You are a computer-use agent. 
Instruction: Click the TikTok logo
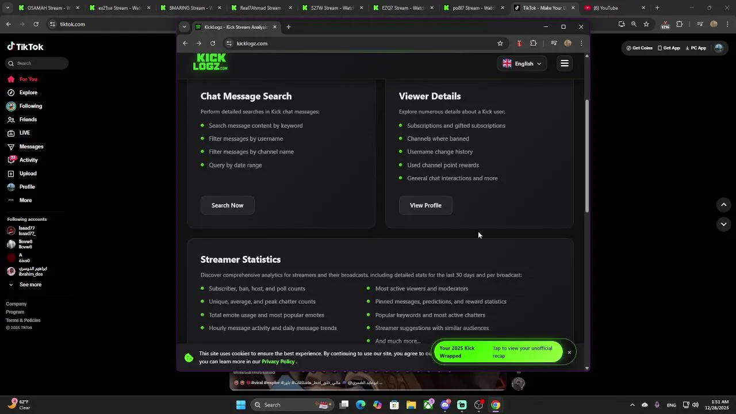pos(25,47)
